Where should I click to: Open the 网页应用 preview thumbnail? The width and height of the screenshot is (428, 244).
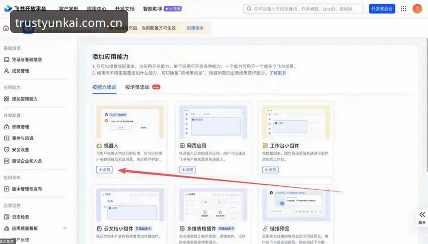[x=213, y=122]
